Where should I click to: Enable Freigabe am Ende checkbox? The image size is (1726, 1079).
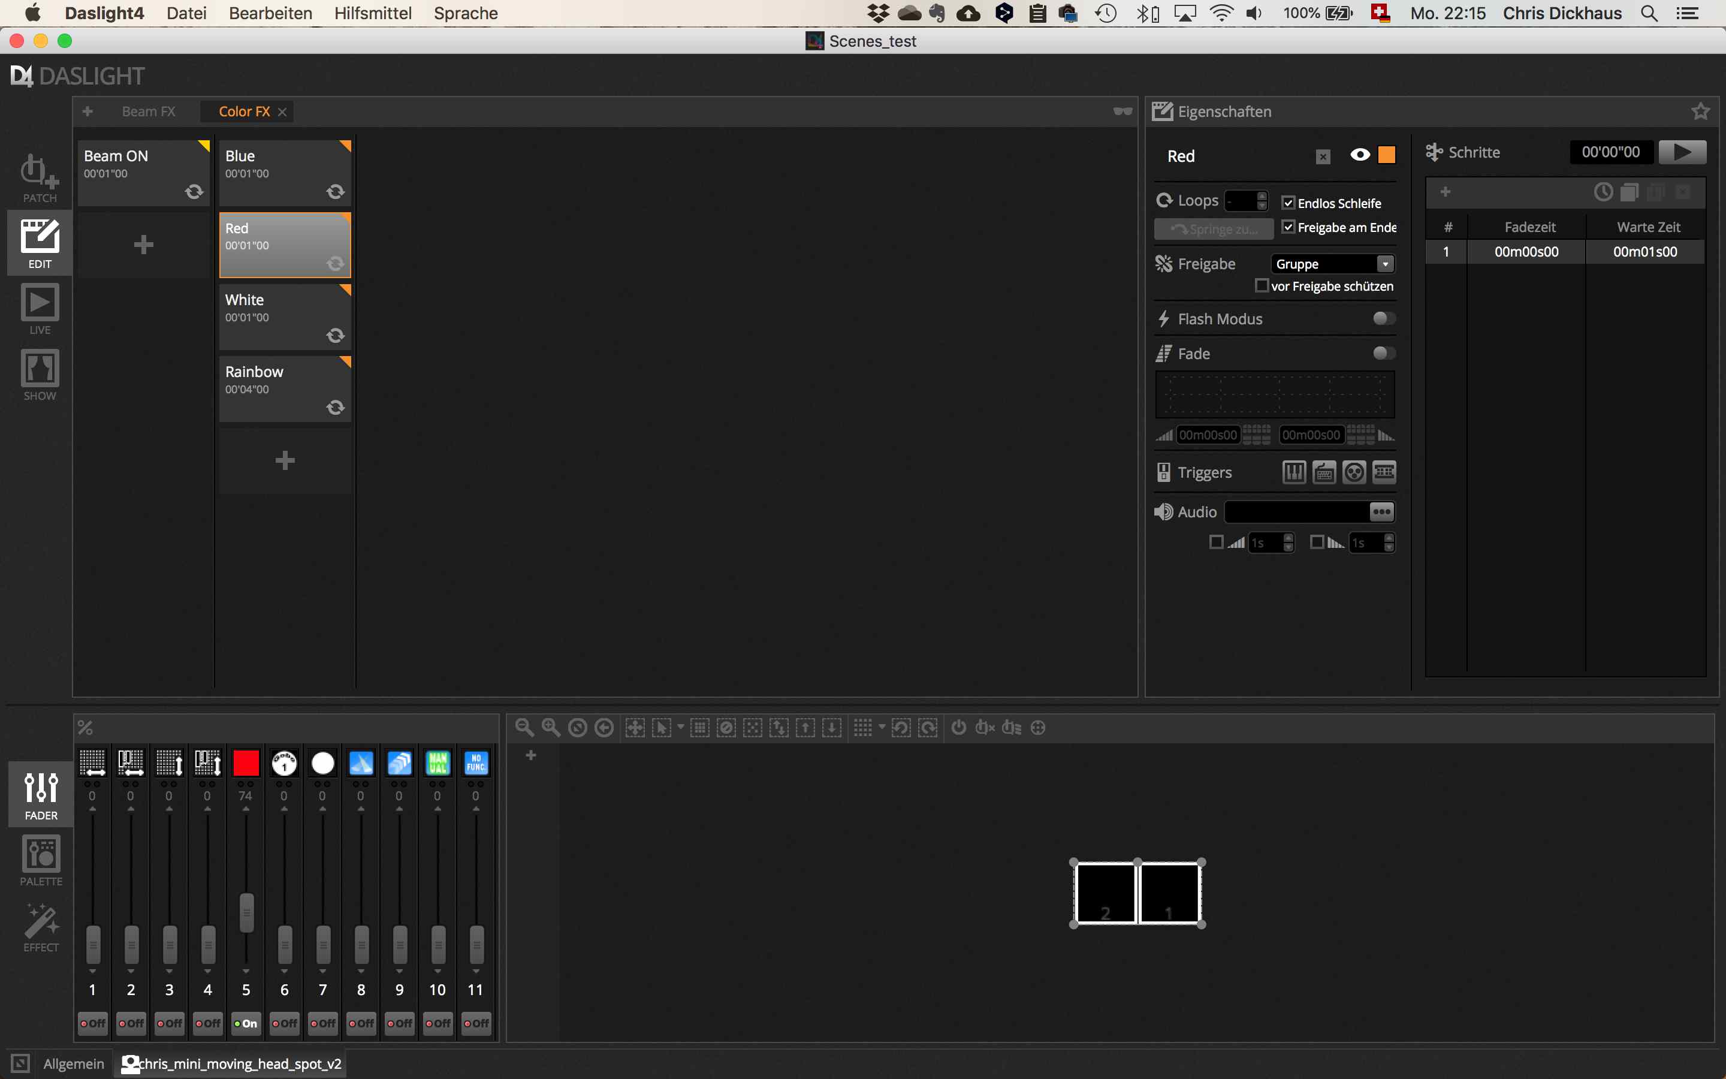pos(1289,226)
